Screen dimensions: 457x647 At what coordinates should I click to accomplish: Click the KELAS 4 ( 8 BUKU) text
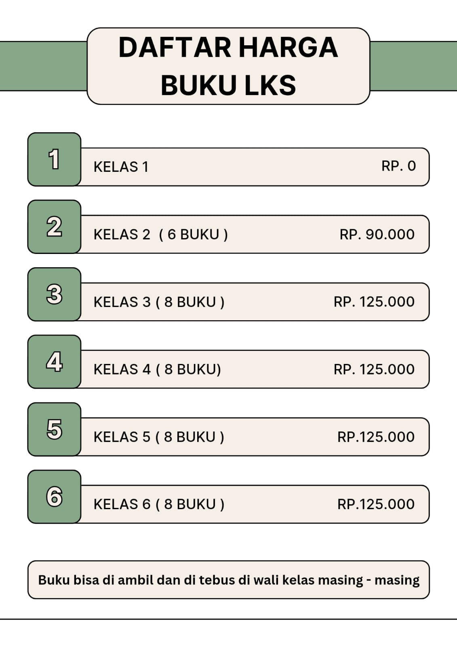(x=157, y=370)
